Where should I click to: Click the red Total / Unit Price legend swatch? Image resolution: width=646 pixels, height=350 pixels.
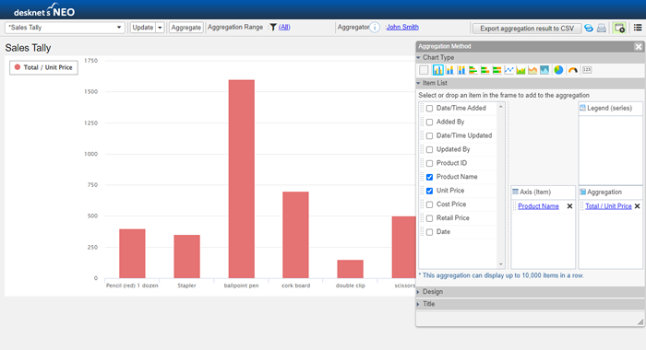[18, 67]
